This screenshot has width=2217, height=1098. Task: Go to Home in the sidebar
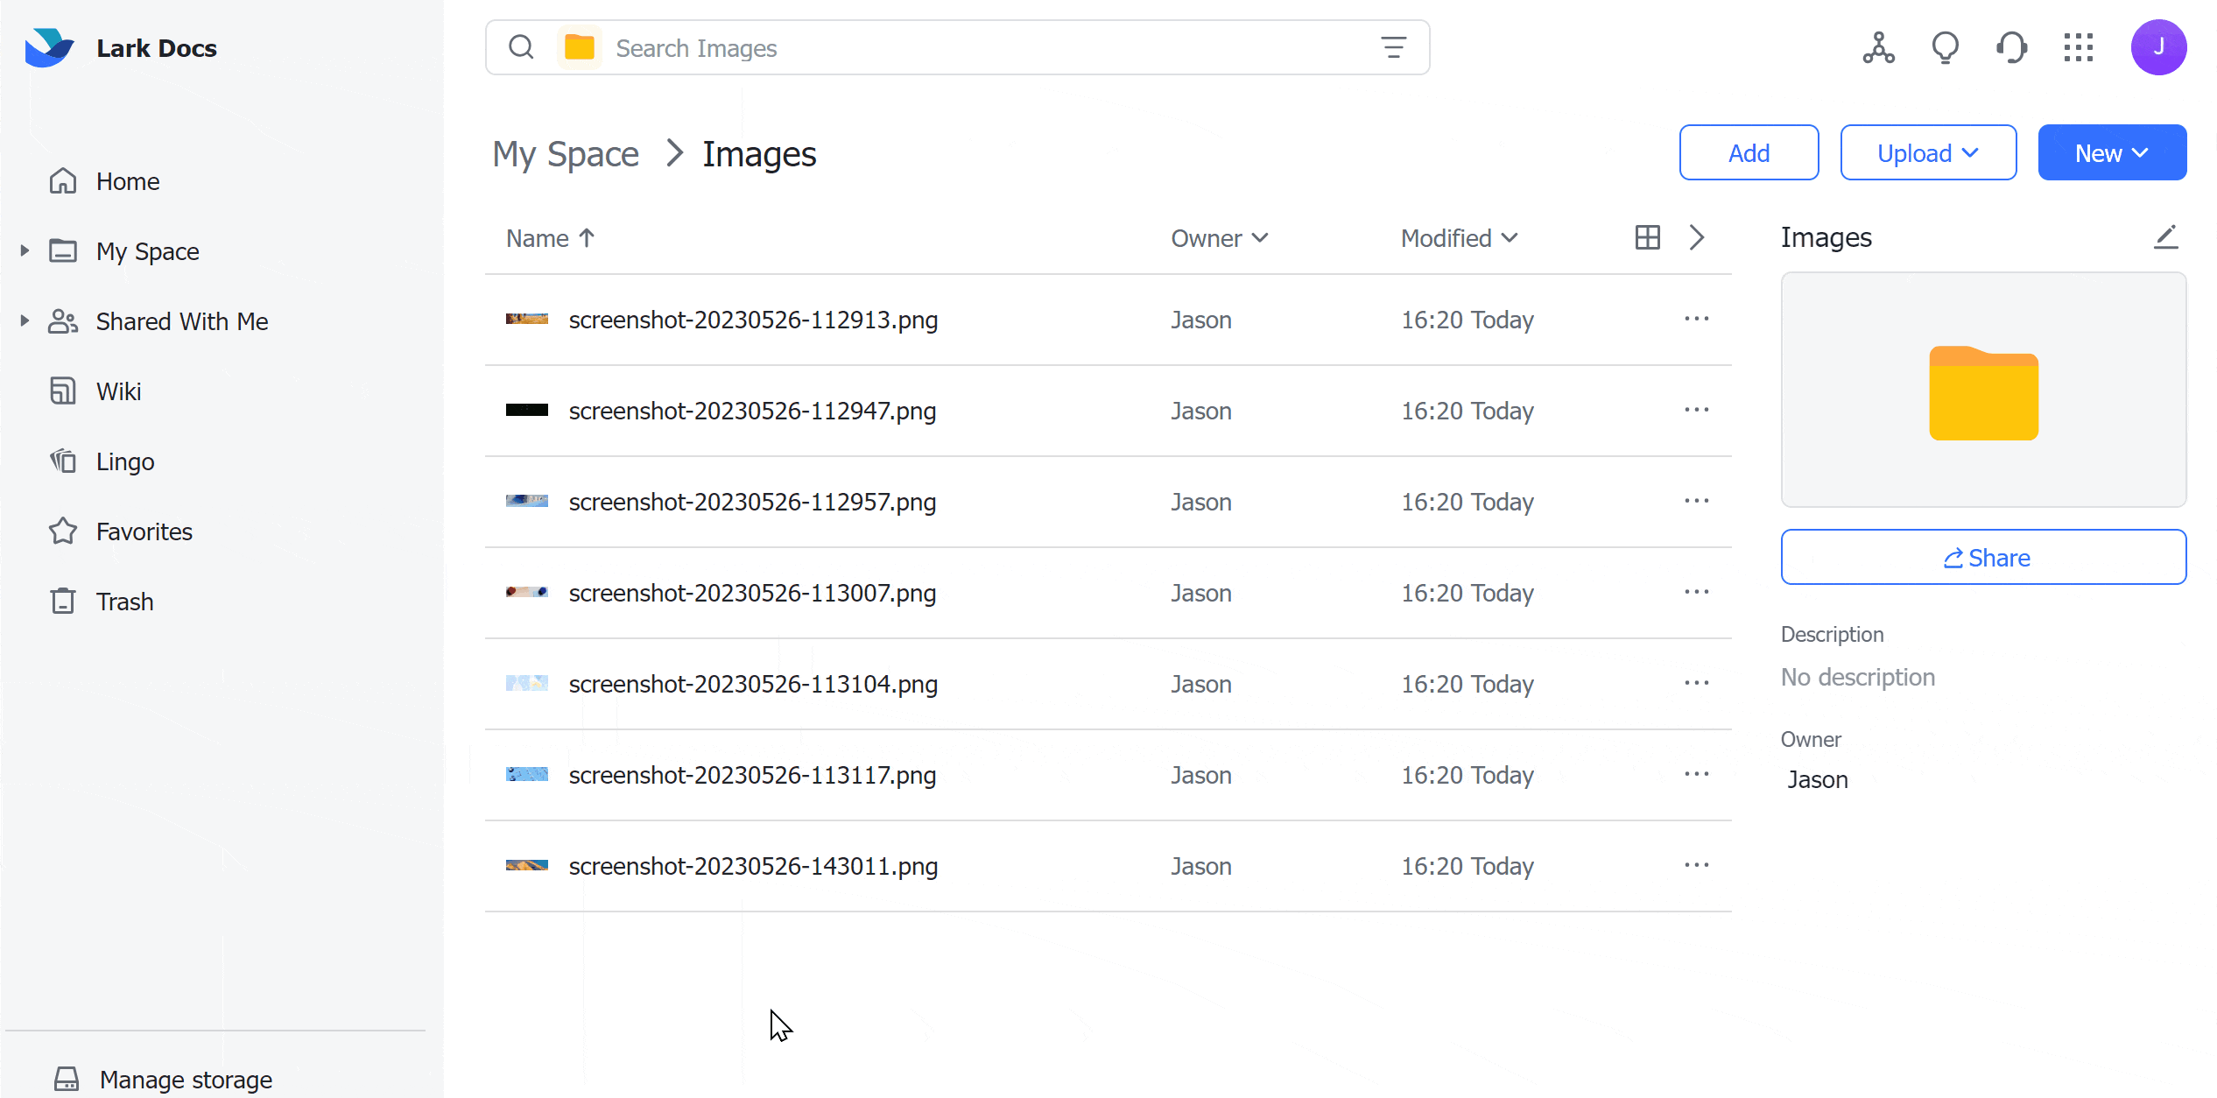click(x=105, y=181)
